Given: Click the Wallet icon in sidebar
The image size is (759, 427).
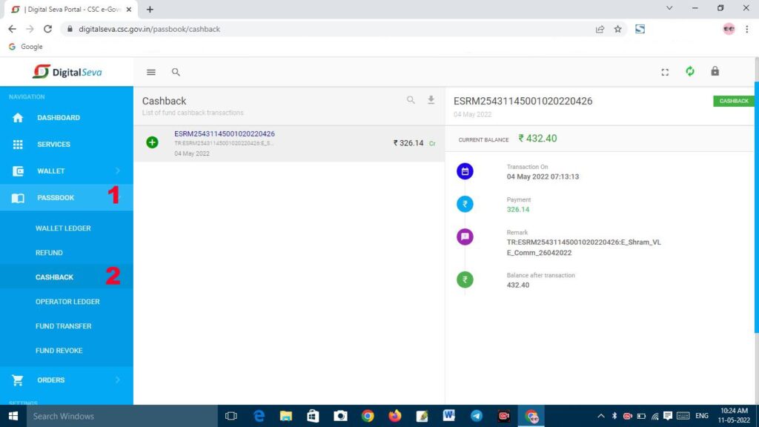Looking at the screenshot, I should 18,171.
